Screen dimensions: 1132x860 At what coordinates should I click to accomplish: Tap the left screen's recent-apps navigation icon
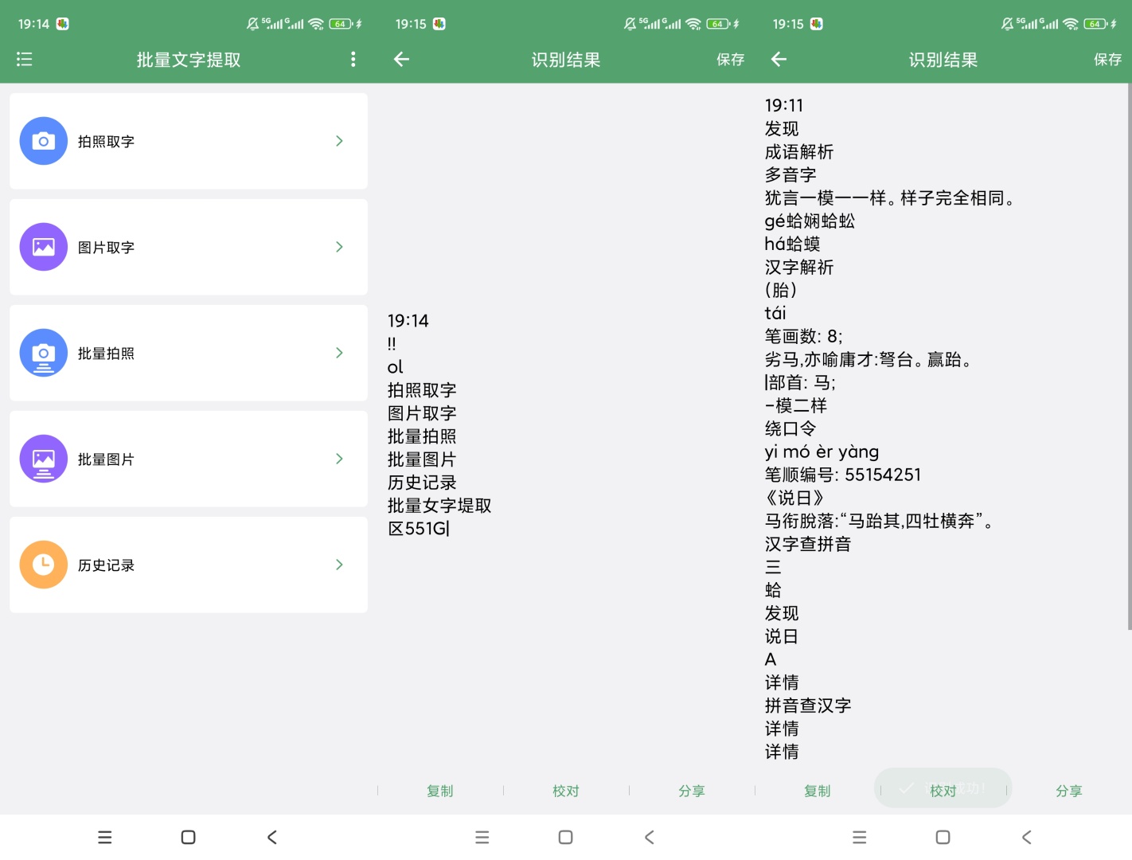click(x=105, y=837)
